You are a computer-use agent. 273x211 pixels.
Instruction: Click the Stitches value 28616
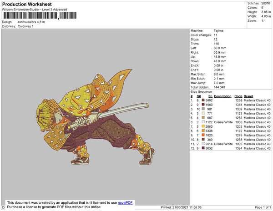(266, 3)
